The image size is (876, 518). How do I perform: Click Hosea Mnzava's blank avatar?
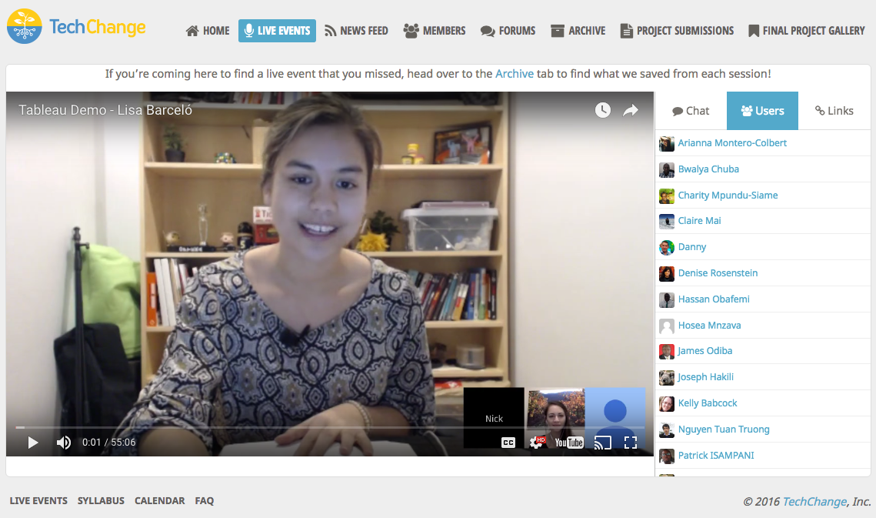point(667,326)
